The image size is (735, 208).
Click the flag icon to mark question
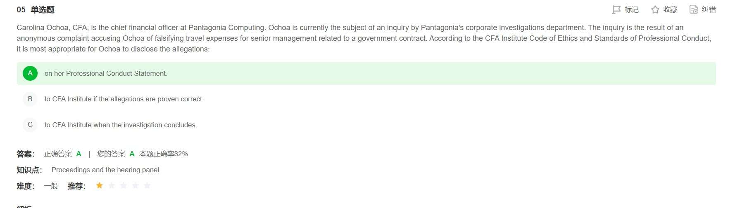point(616,9)
